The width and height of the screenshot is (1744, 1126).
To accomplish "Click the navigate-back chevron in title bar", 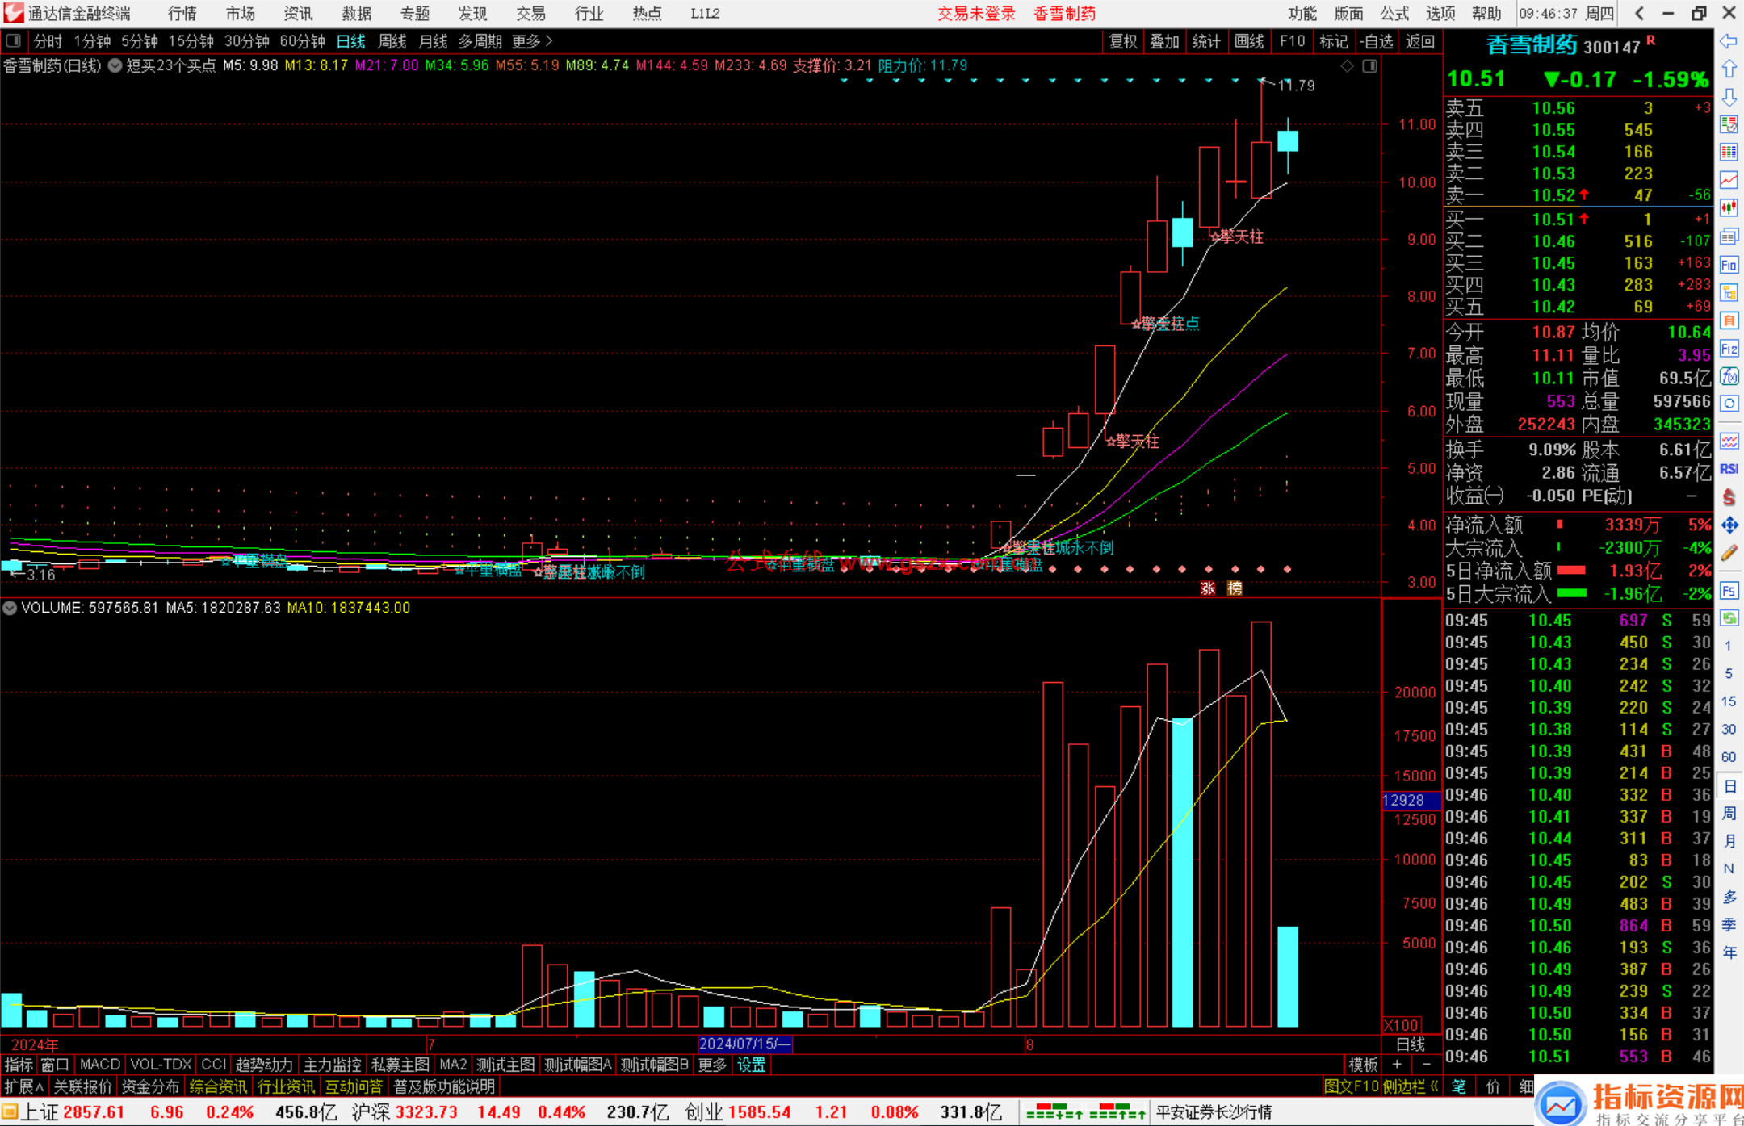I will [1638, 13].
